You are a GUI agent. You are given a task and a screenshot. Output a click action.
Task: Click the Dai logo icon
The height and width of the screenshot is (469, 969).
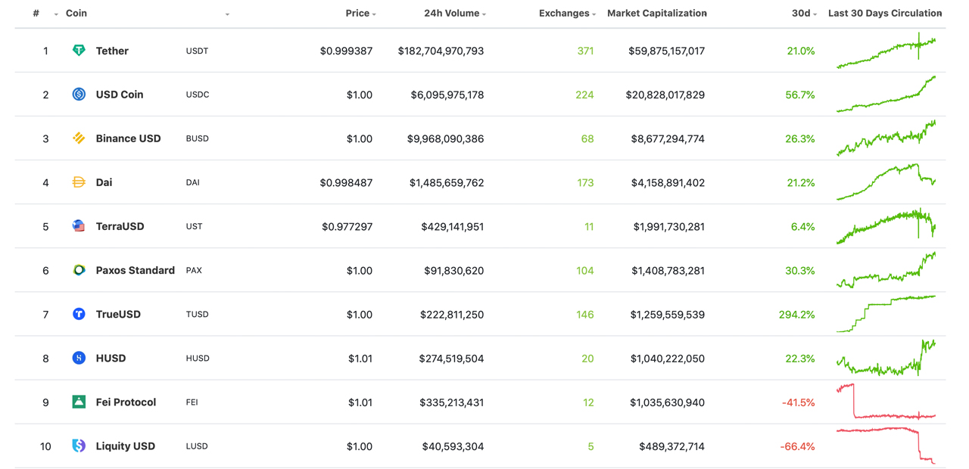(79, 182)
